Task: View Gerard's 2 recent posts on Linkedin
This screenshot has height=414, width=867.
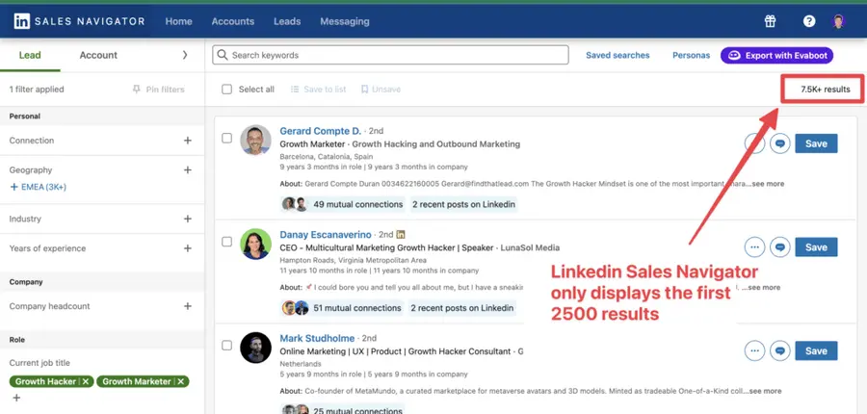Action: pyautogui.click(x=464, y=204)
